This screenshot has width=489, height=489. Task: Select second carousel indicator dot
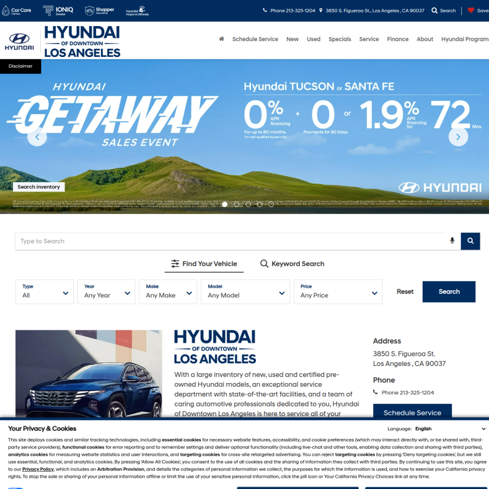click(236, 204)
